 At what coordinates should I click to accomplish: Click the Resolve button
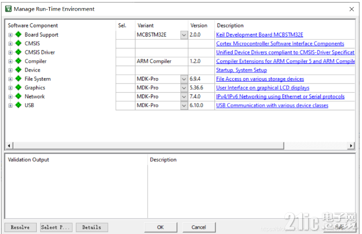click(20, 227)
